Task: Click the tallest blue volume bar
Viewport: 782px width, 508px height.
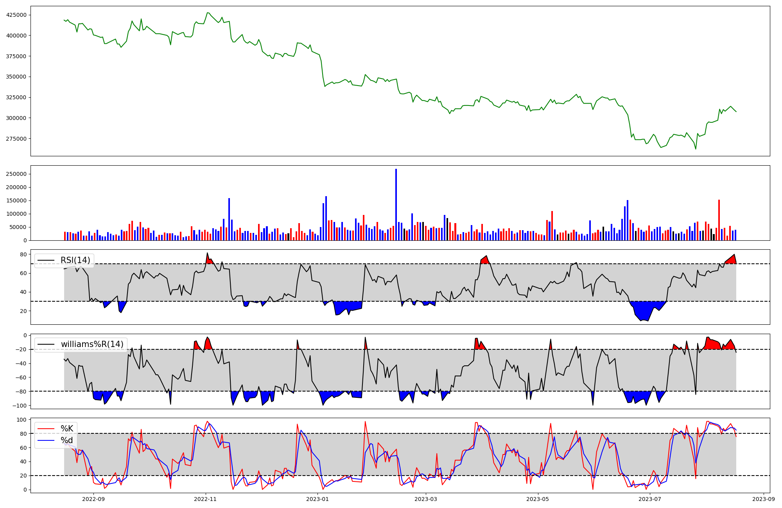Action: [x=396, y=204]
